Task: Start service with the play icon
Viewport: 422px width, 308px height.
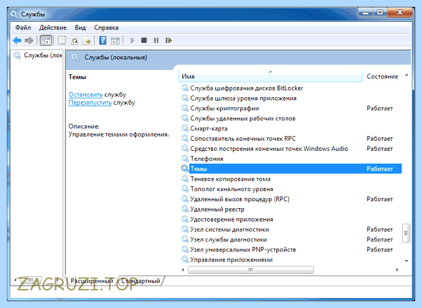Action: point(132,41)
